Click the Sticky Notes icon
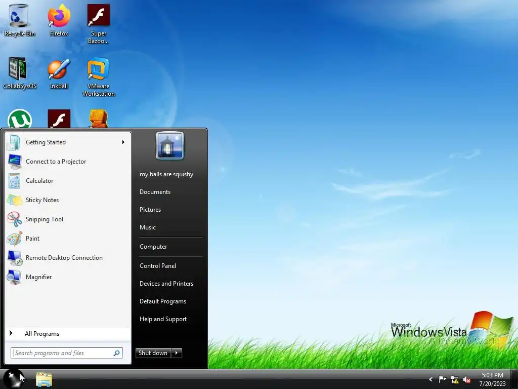Screen dimensions: 518x389 [x=14, y=200]
